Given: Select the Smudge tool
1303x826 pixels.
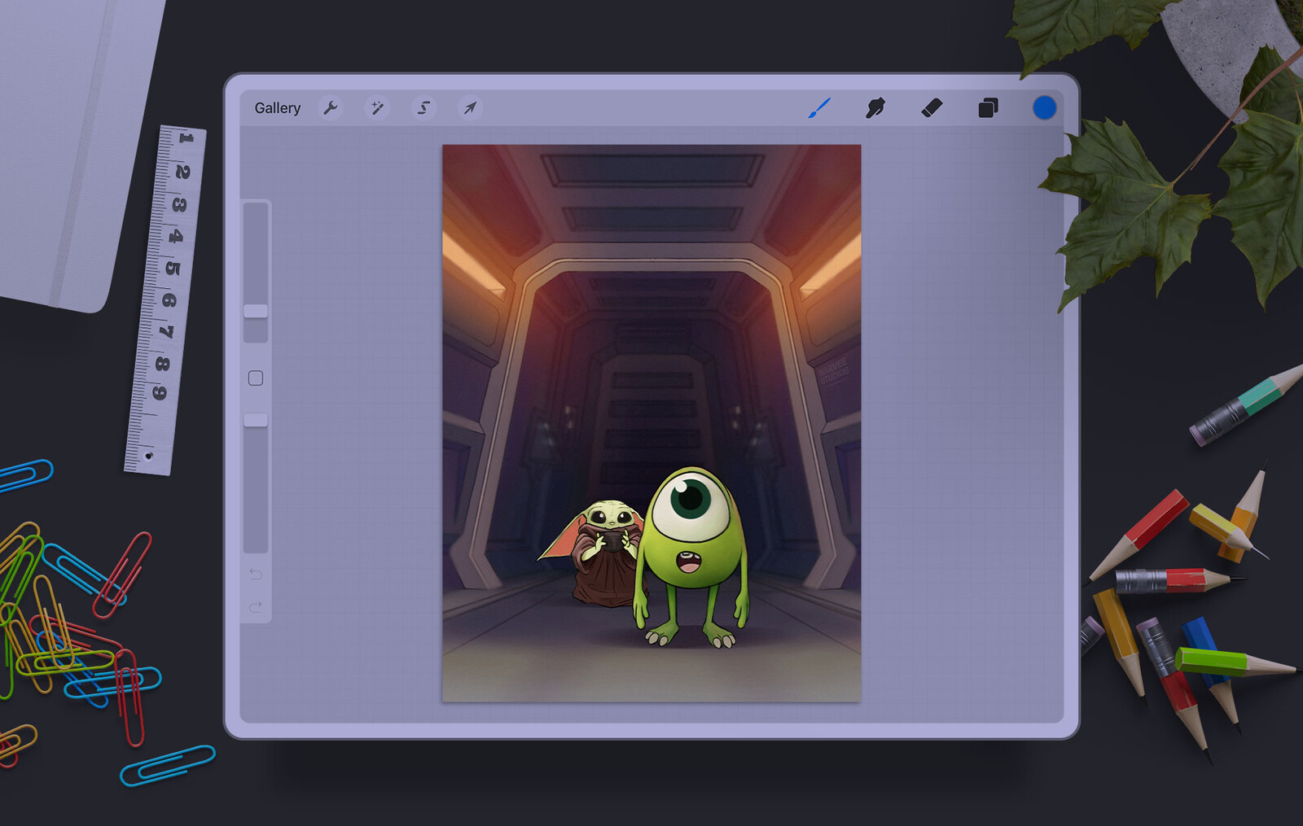Looking at the screenshot, I should pyautogui.click(x=875, y=107).
